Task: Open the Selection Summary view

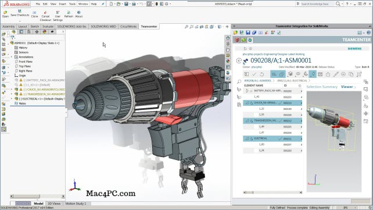Action: [x=322, y=87]
